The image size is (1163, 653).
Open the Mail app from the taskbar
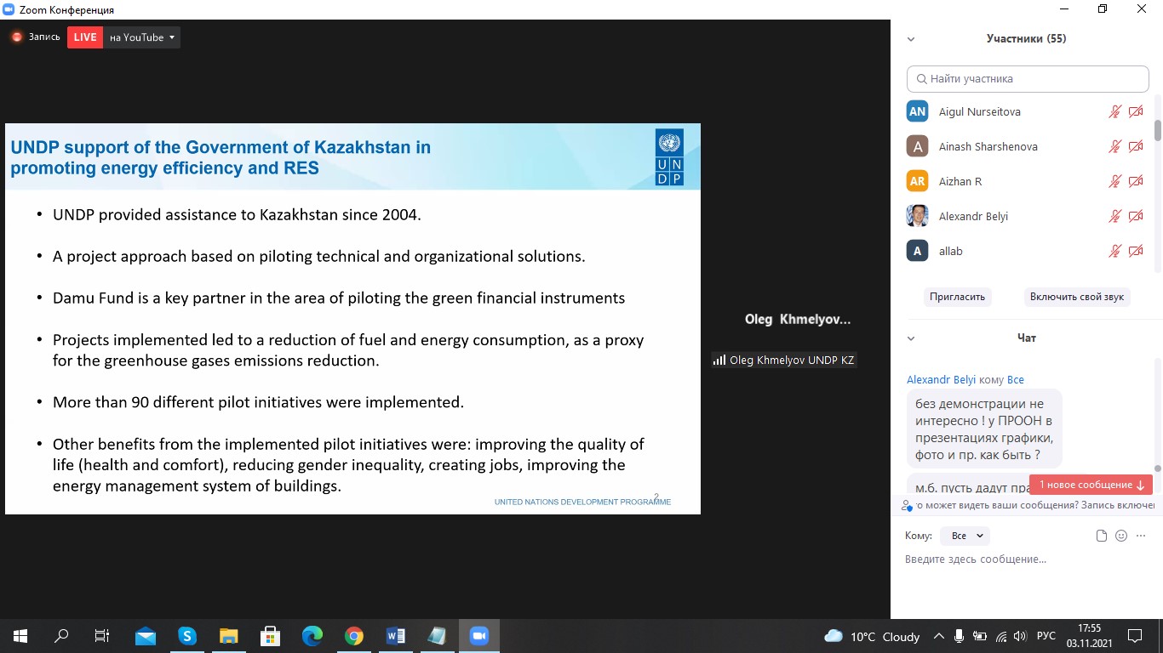coord(146,636)
